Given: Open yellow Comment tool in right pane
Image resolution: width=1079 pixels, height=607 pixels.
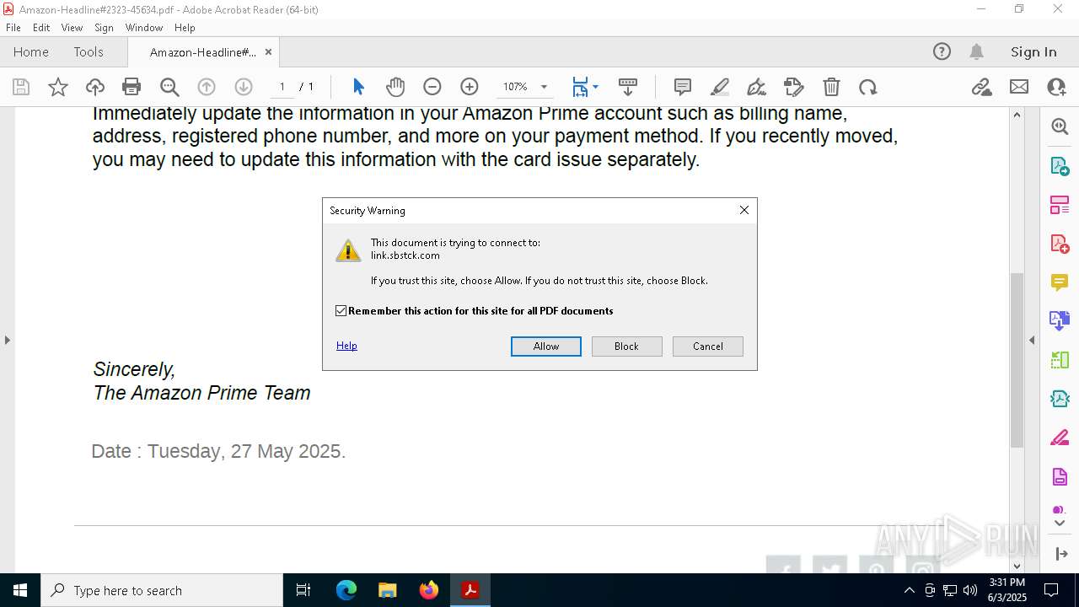Looking at the screenshot, I should [1060, 282].
